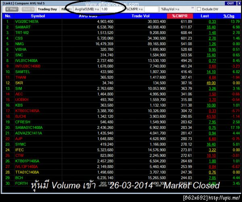Click SYMC last price 16.40
The height and width of the screenshot is (202, 242).
[x=211, y=144]
